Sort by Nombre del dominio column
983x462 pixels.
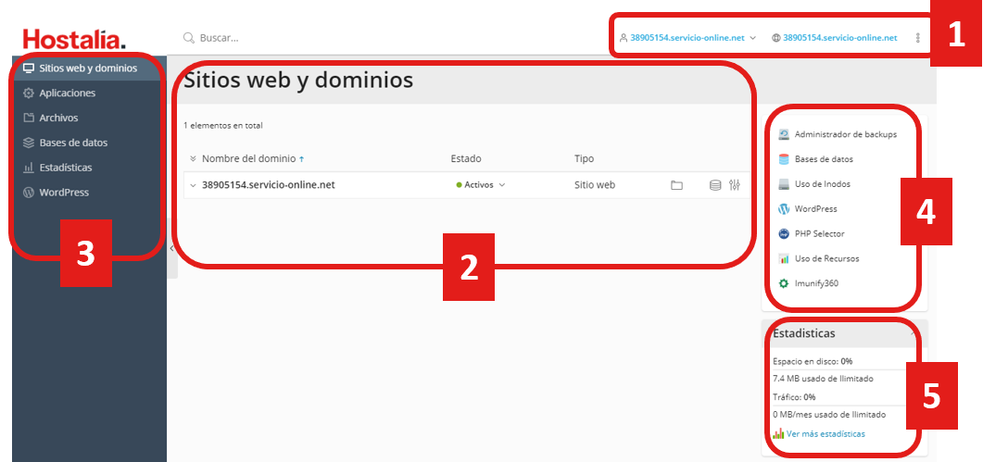(x=248, y=159)
